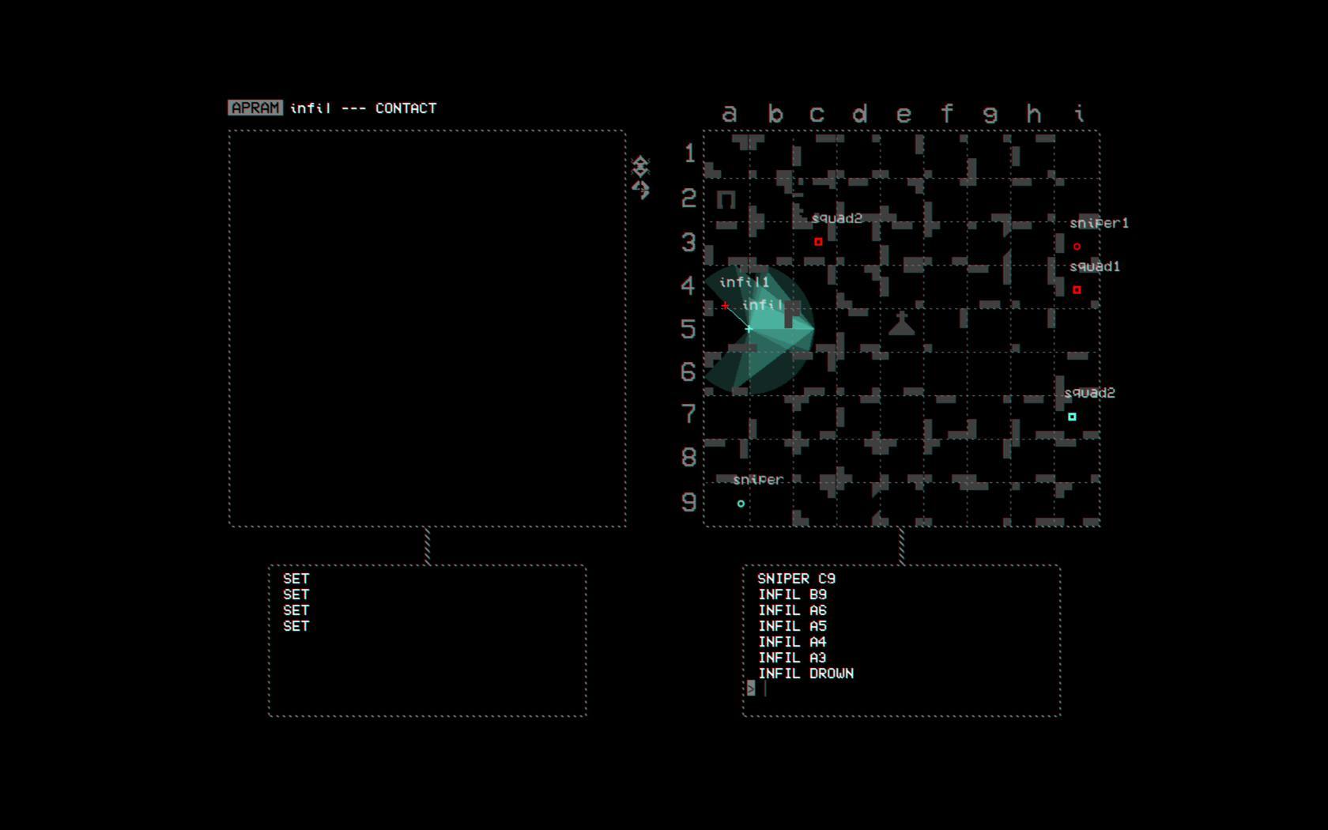This screenshot has width=1328, height=830.
Task: Click row header '1' on map
Action: click(689, 153)
